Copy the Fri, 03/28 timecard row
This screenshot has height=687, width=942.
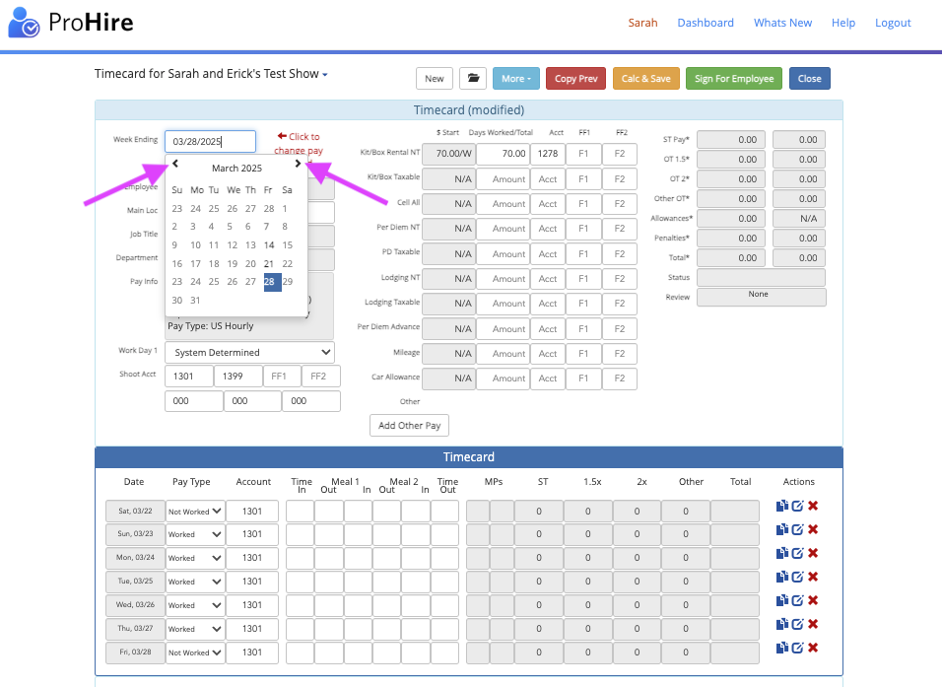pyautogui.click(x=782, y=648)
